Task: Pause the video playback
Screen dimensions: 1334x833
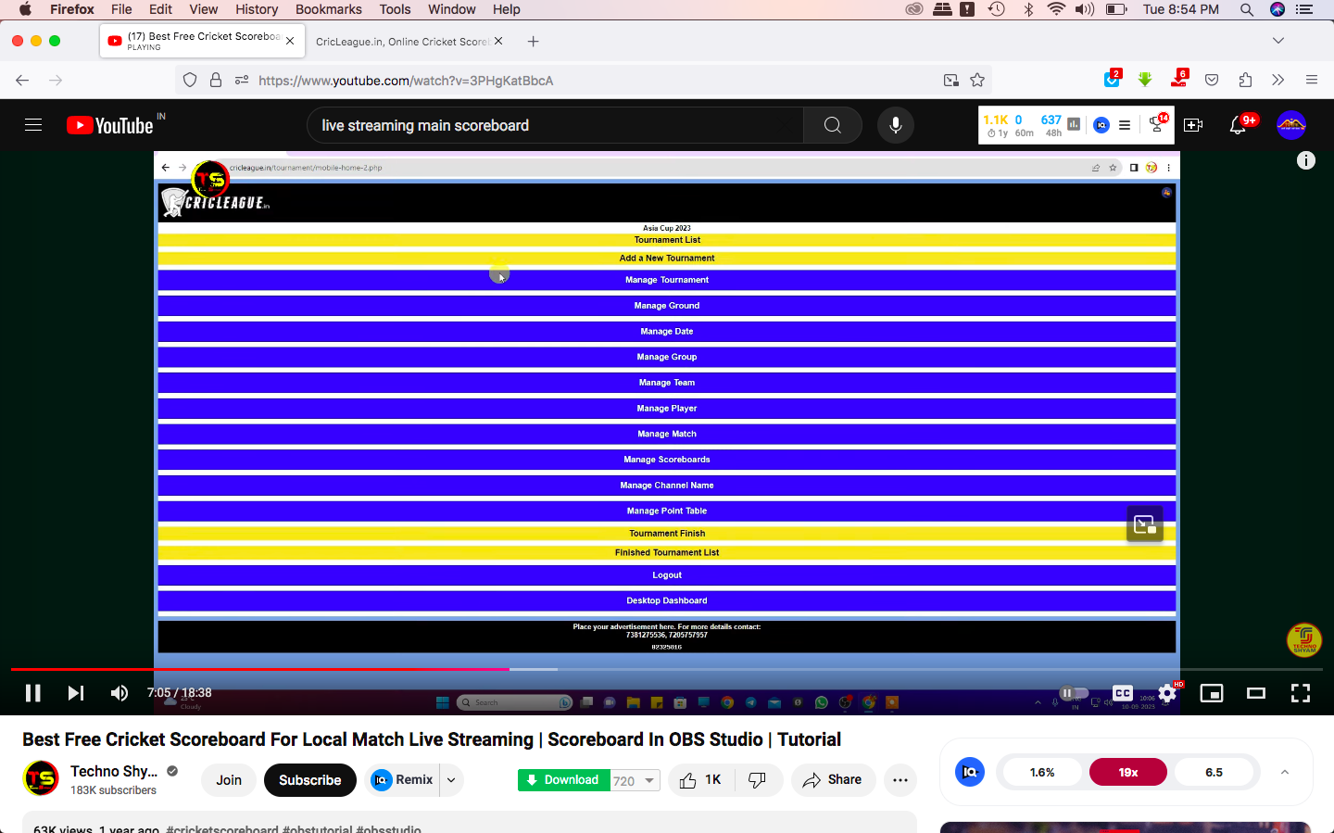Action: point(32,693)
